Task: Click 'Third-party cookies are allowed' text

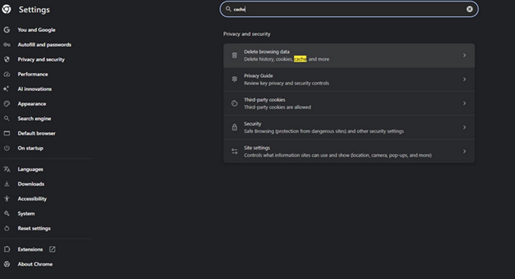Action: [278, 107]
